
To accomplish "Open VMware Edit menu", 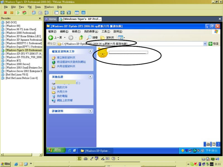I will coord(13,7).
